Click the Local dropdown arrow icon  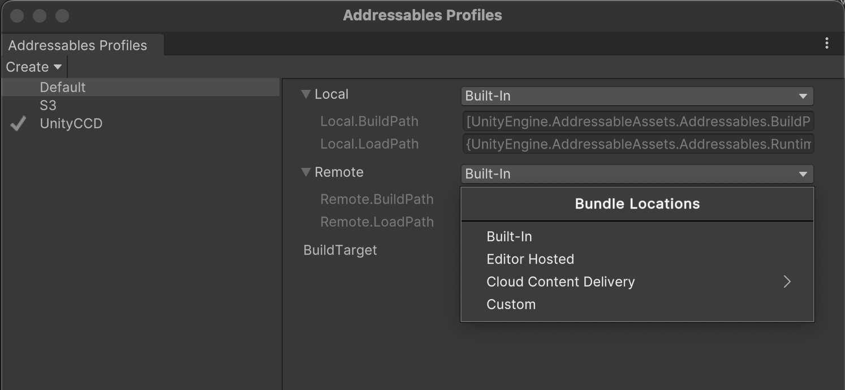[x=804, y=96]
